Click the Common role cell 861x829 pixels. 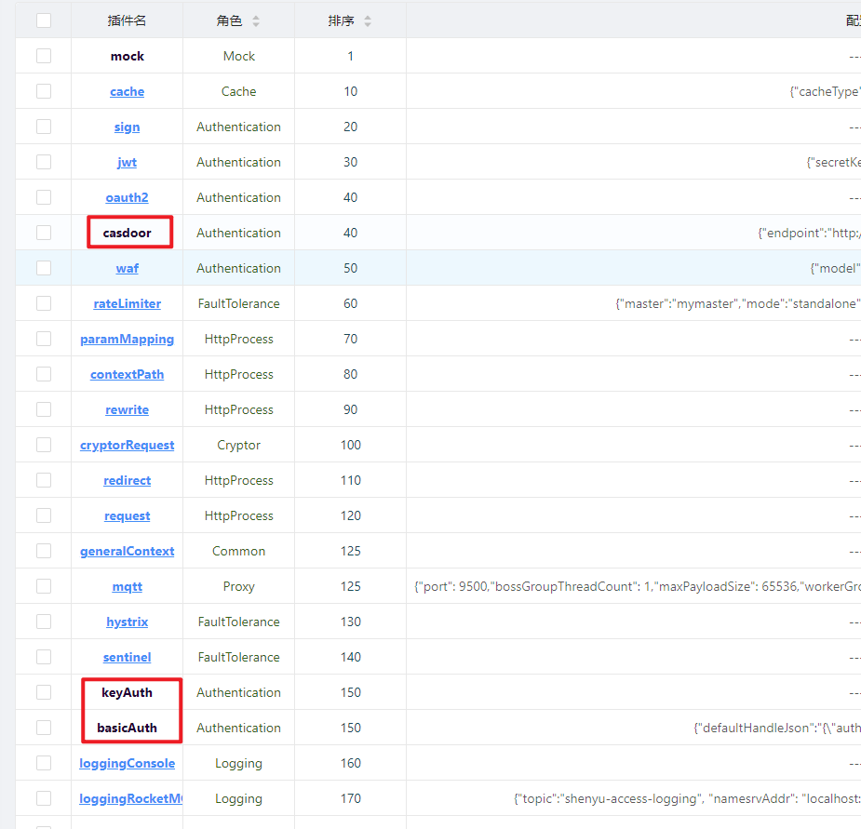[x=239, y=551]
